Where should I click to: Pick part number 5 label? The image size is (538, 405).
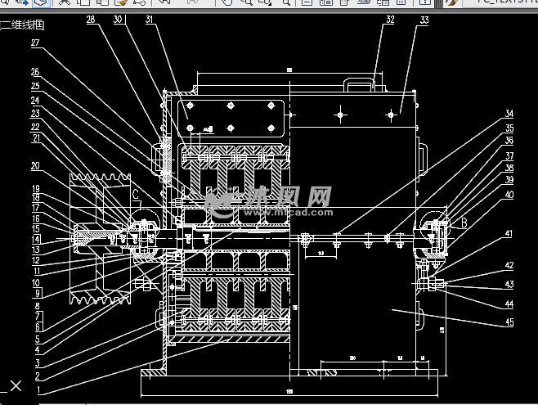click(38, 339)
